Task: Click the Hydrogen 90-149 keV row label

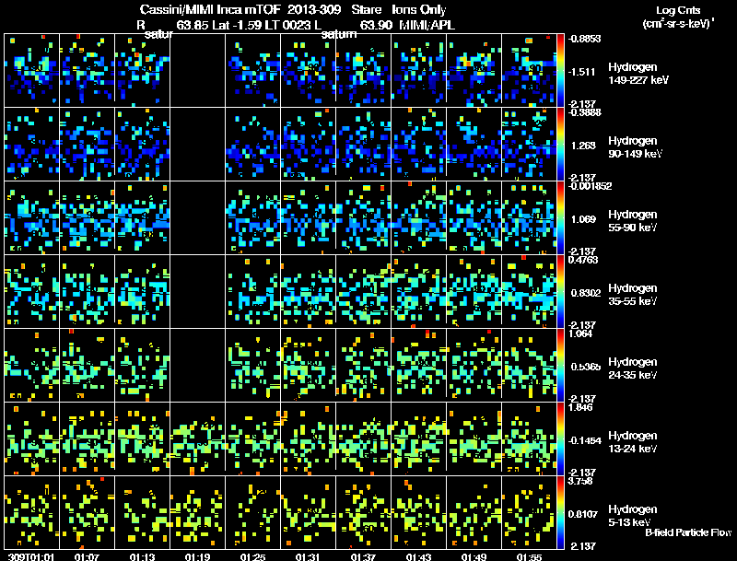Action: [x=635, y=147]
